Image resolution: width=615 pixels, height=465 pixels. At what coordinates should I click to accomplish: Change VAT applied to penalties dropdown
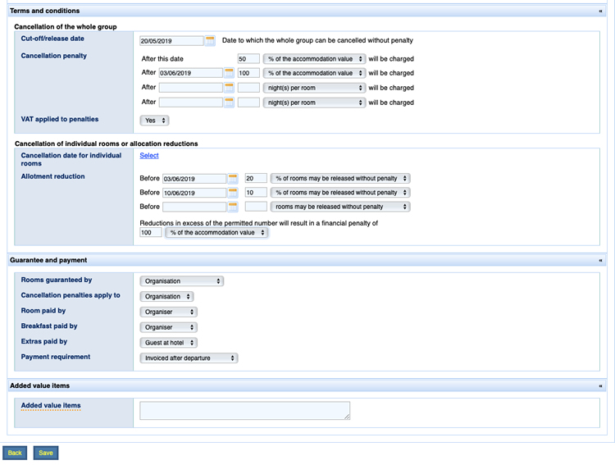154,121
